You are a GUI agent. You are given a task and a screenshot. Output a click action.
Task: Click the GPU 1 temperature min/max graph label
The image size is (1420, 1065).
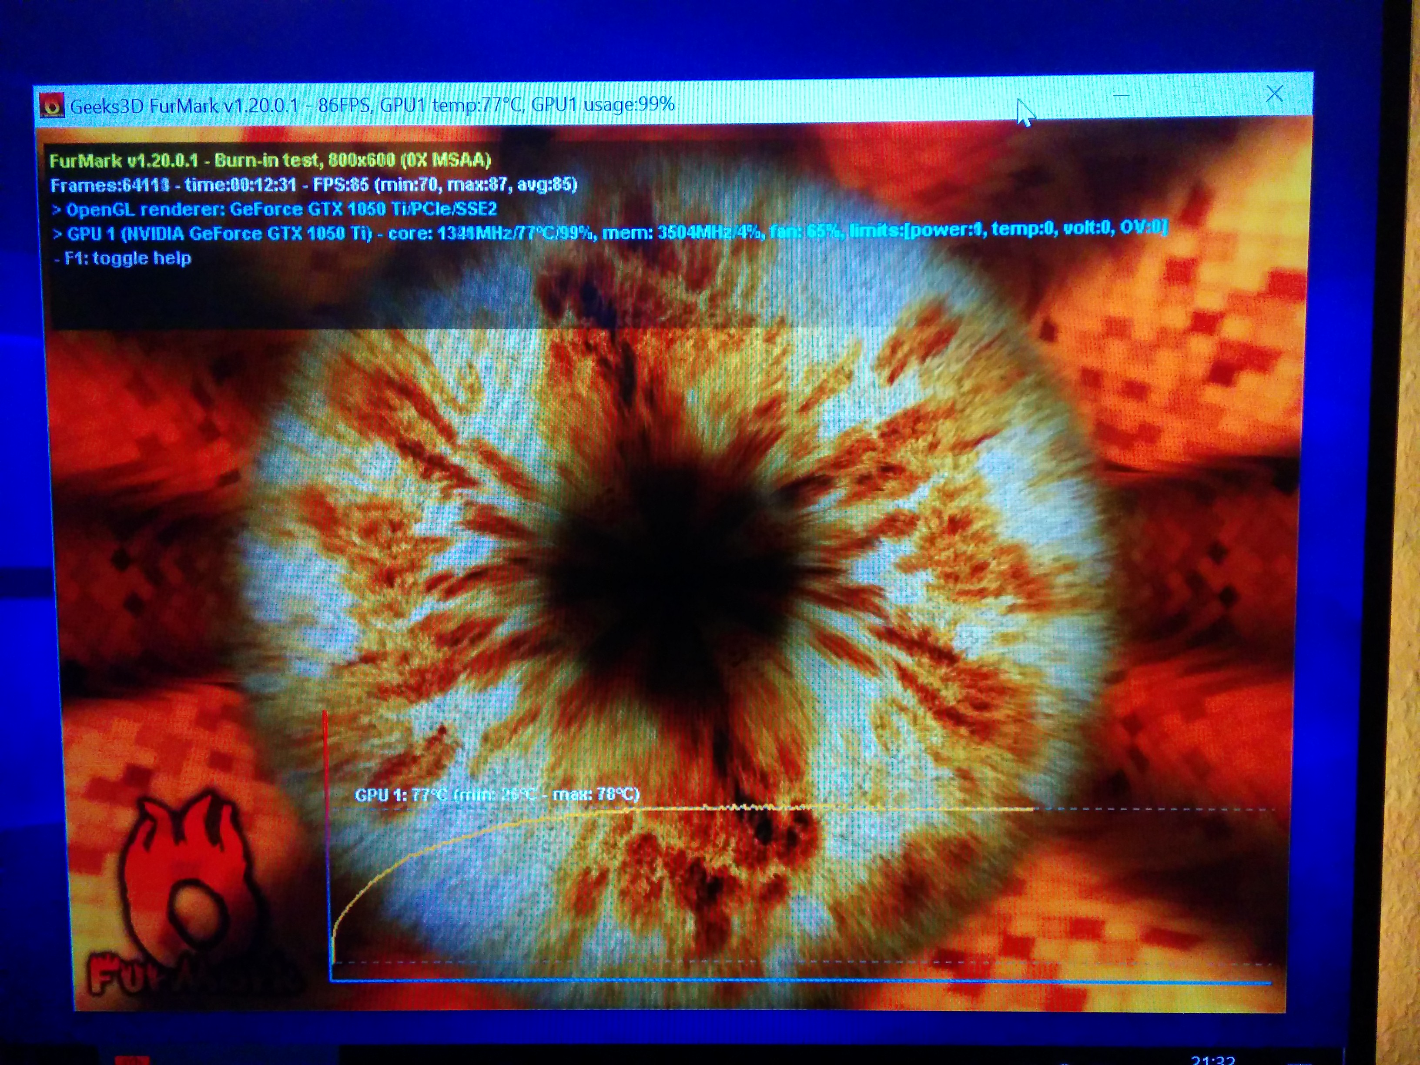coord(497,794)
